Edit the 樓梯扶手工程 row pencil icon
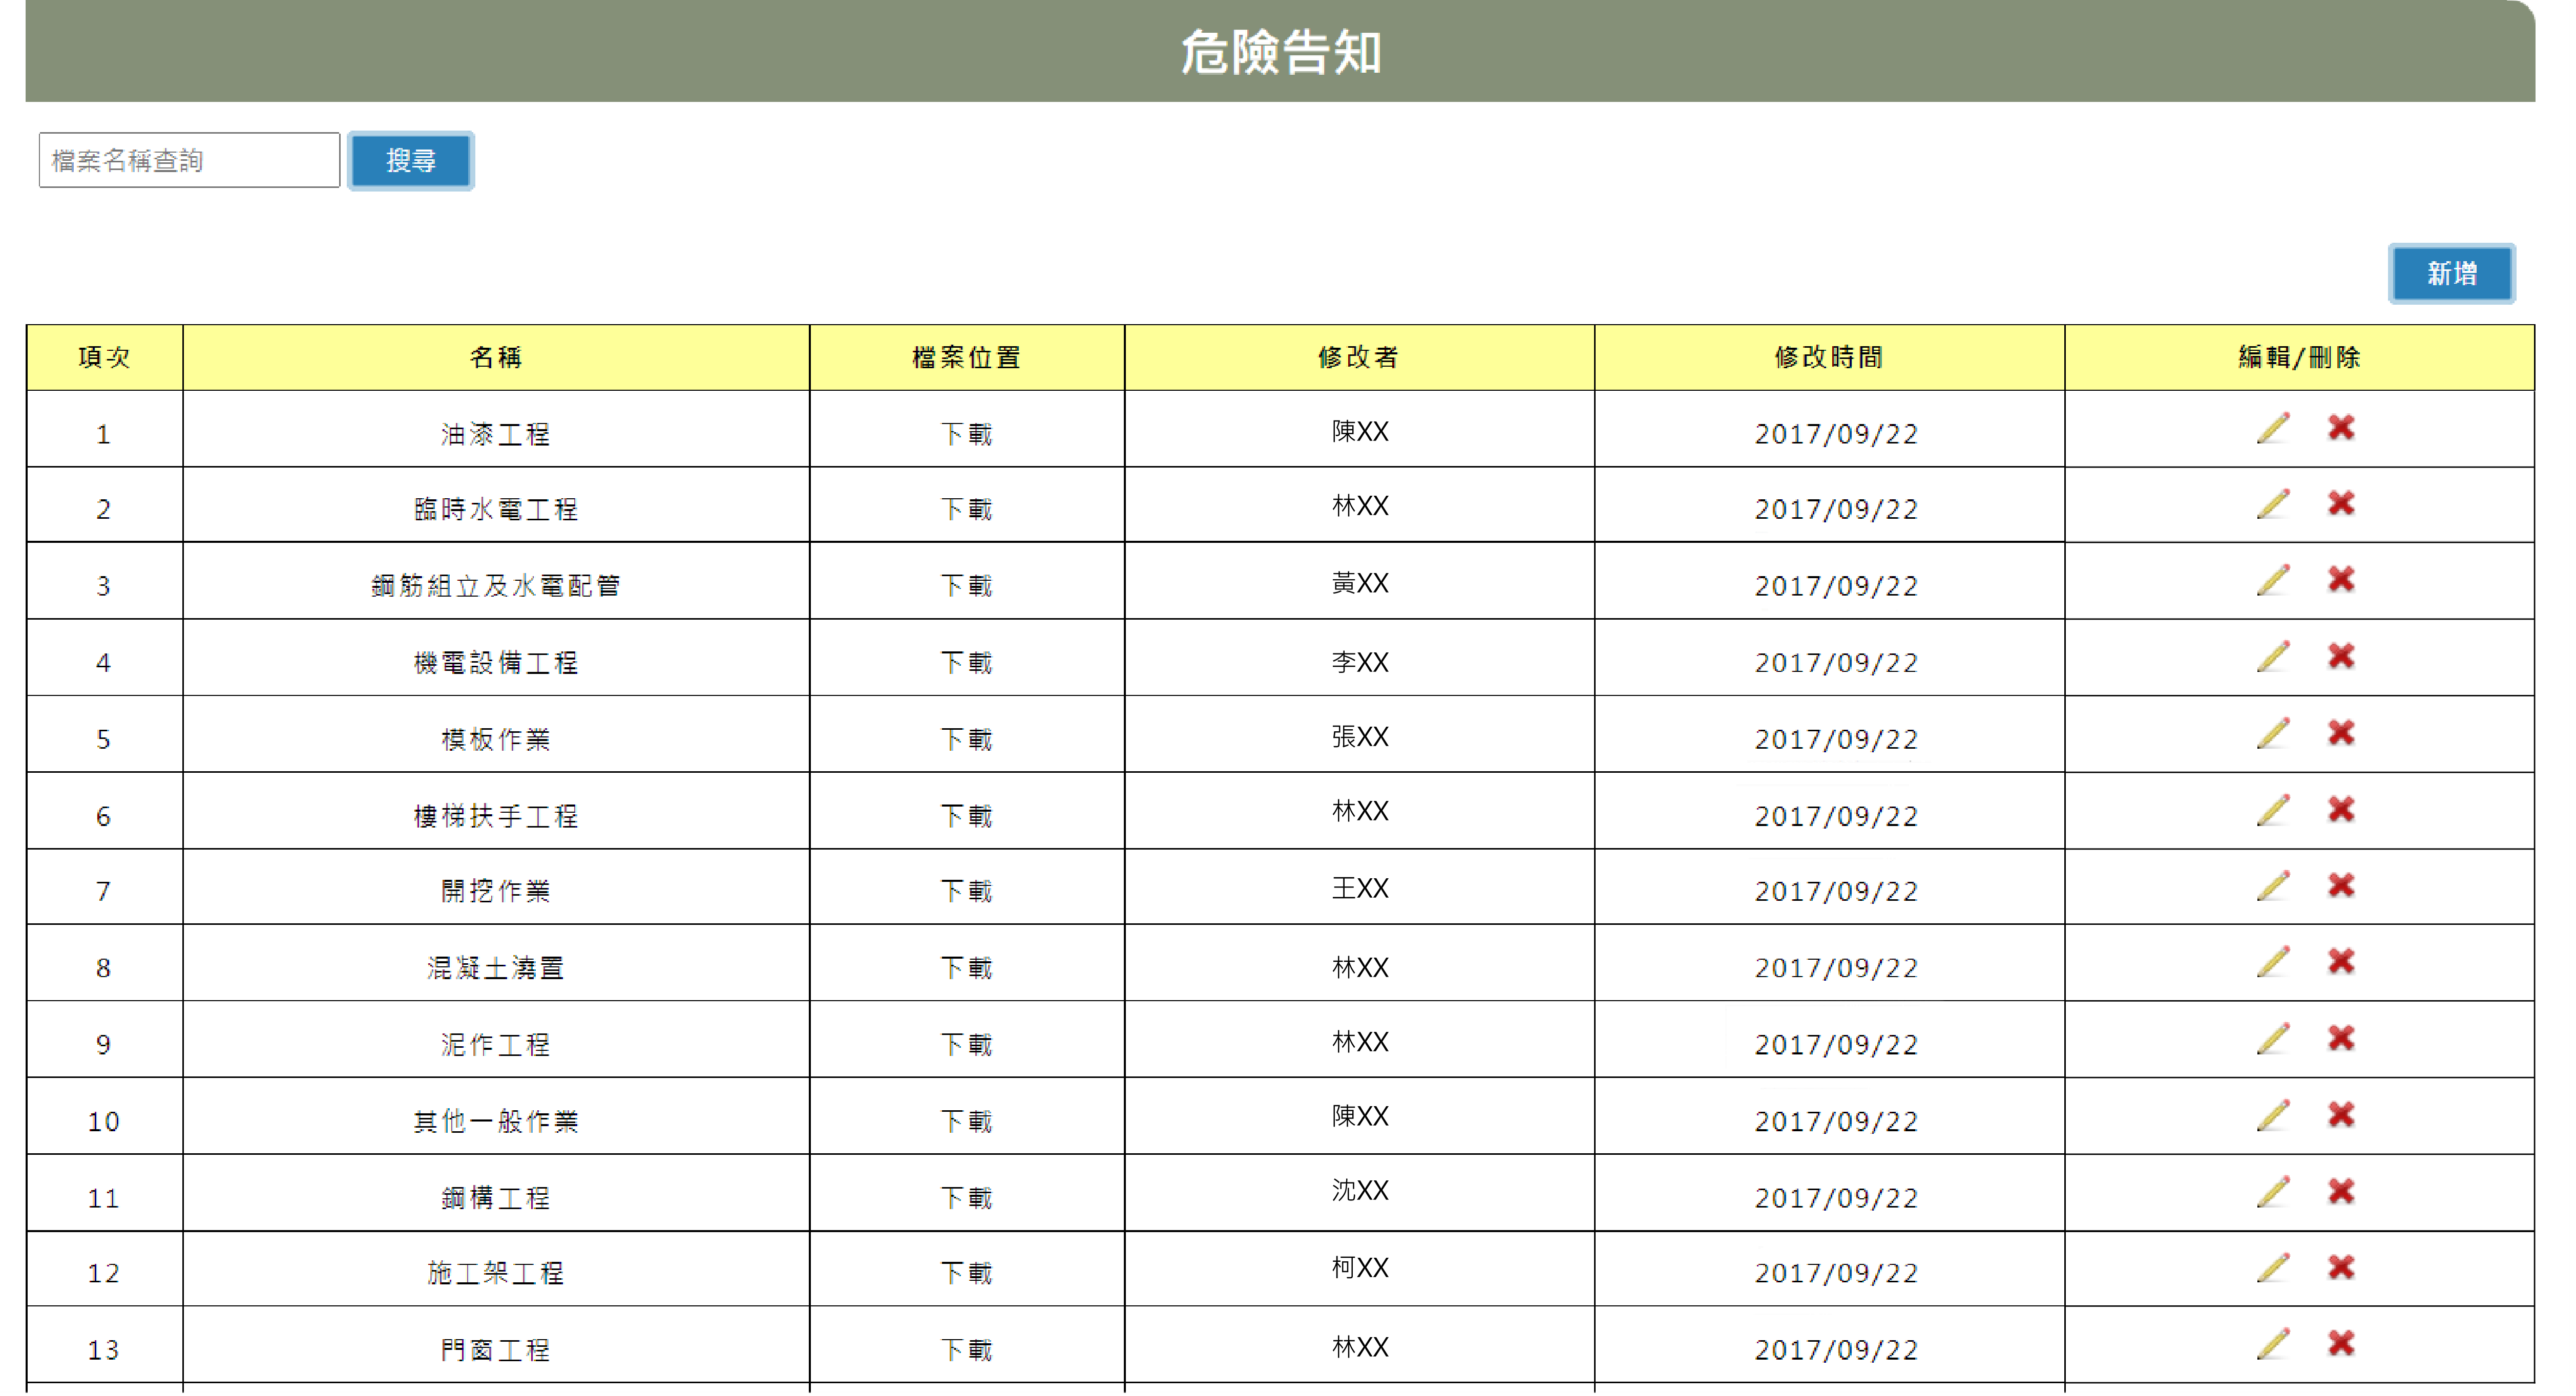The image size is (2576, 1396). 2272,810
